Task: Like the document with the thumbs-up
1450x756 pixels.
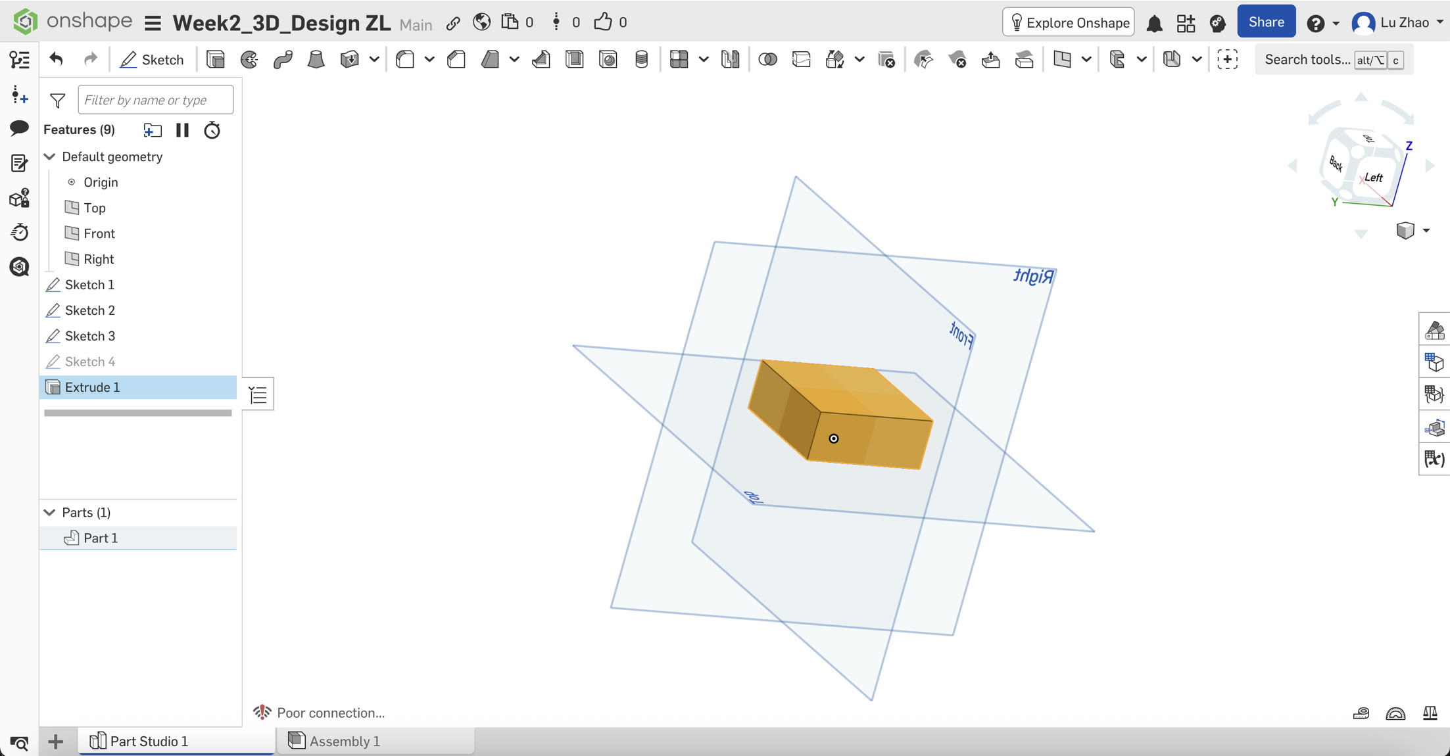Action: tap(602, 21)
